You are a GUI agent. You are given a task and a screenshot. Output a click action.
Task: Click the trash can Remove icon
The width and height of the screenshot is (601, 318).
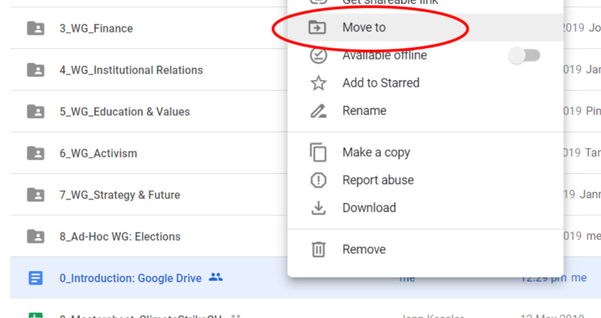[318, 249]
